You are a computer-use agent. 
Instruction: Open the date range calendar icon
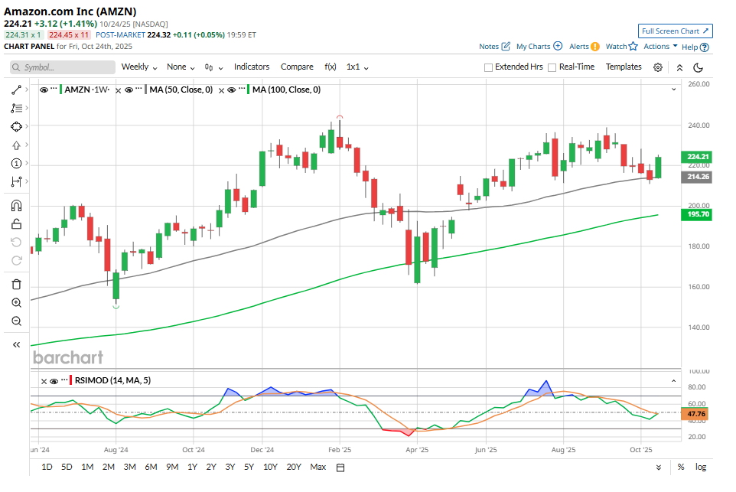click(x=340, y=468)
